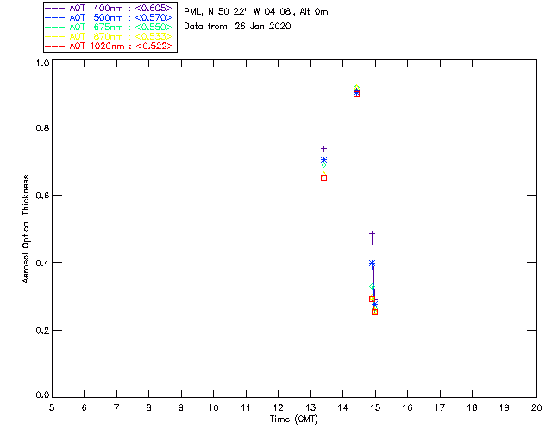Click the x-axis tick label 19
This screenshot has height=441, width=552.
click(x=505, y=407)
